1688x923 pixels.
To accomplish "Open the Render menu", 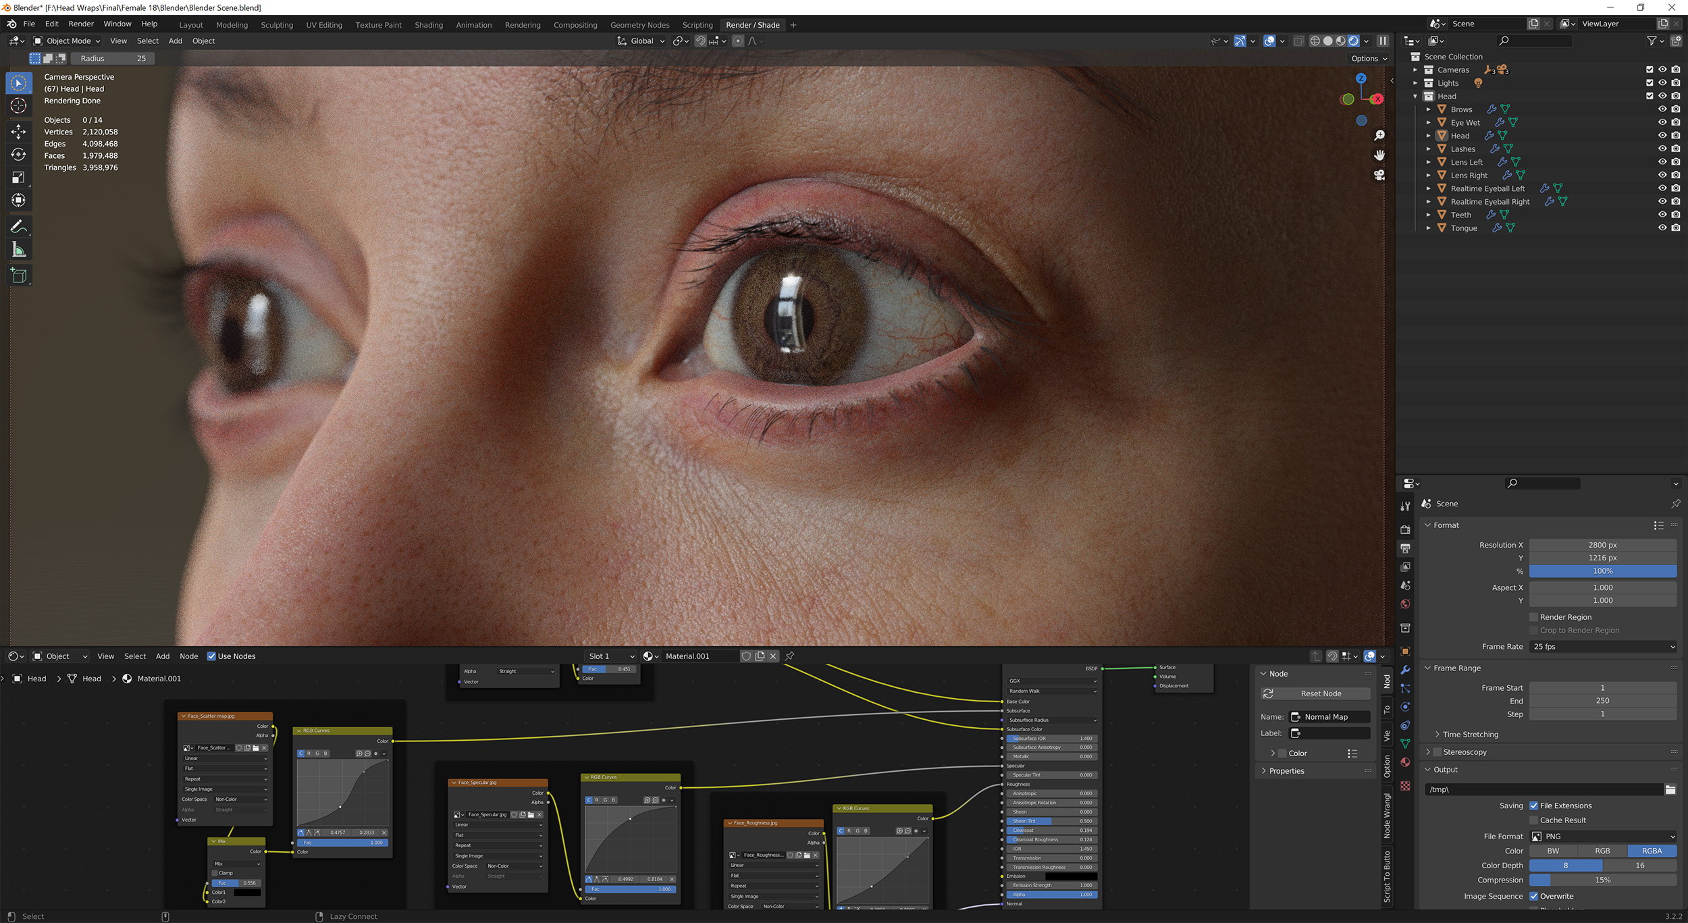I will tap(80, 24).
